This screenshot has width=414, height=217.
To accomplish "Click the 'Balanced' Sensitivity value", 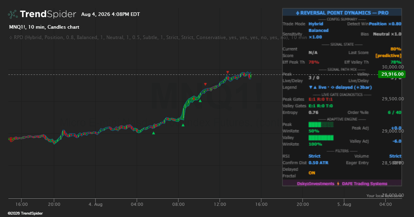I will [318, 30].
